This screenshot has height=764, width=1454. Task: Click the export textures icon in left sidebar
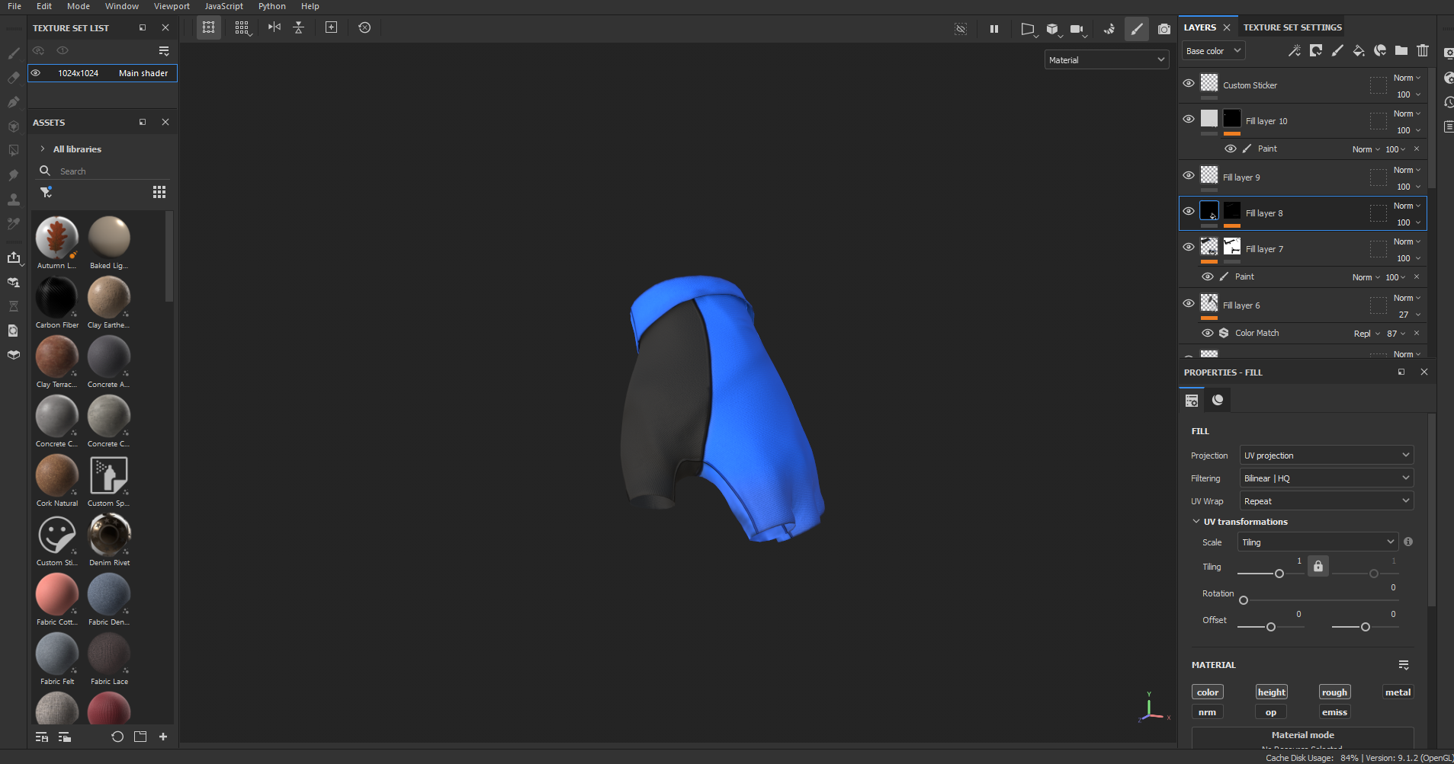(14, 258)
